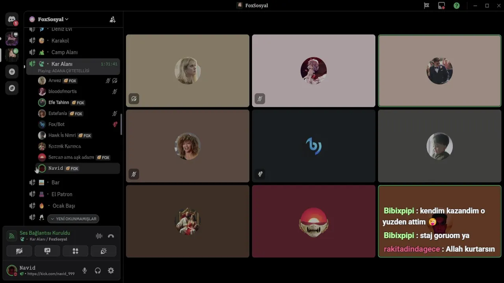
Task: Click muted mic icon on curly-haired tile
Action: click(x=134, y=174)
